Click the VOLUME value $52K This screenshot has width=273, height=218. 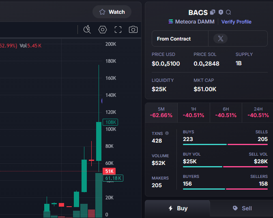159,163
